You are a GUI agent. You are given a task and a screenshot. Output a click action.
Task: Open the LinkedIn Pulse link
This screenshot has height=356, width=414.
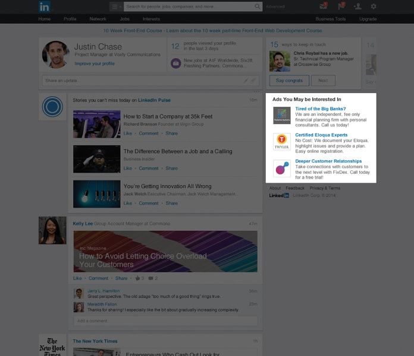tap(154, 100)
